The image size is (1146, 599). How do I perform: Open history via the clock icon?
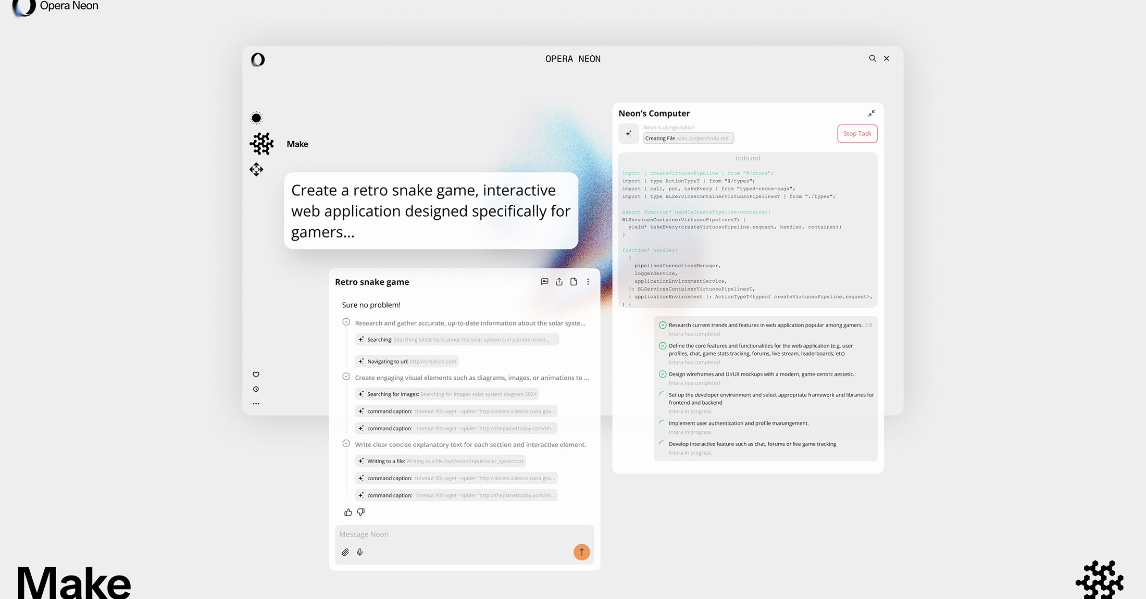256,389
